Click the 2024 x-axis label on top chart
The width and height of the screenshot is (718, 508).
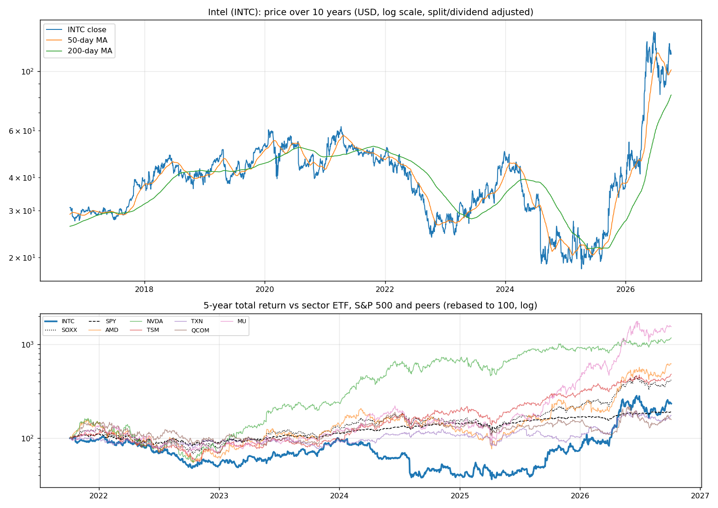pyautogui.click(x=505, y=289)
